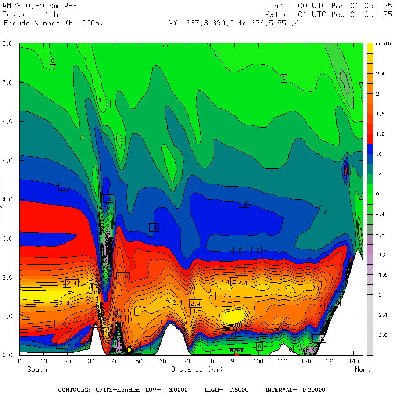
Task: Click the 140 km distance tick label
Action: pos(354,361)
